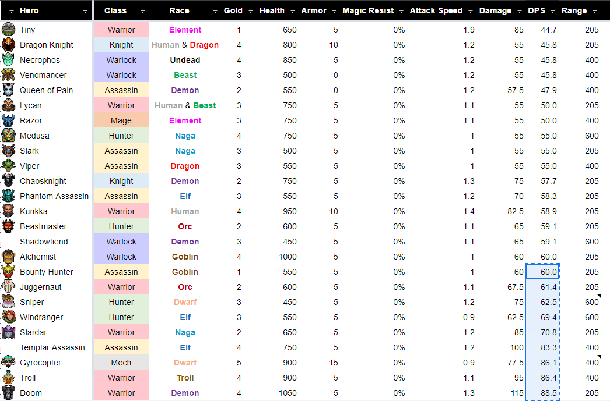
Task: Click Troll hero portrait icon
Action: 8,378
